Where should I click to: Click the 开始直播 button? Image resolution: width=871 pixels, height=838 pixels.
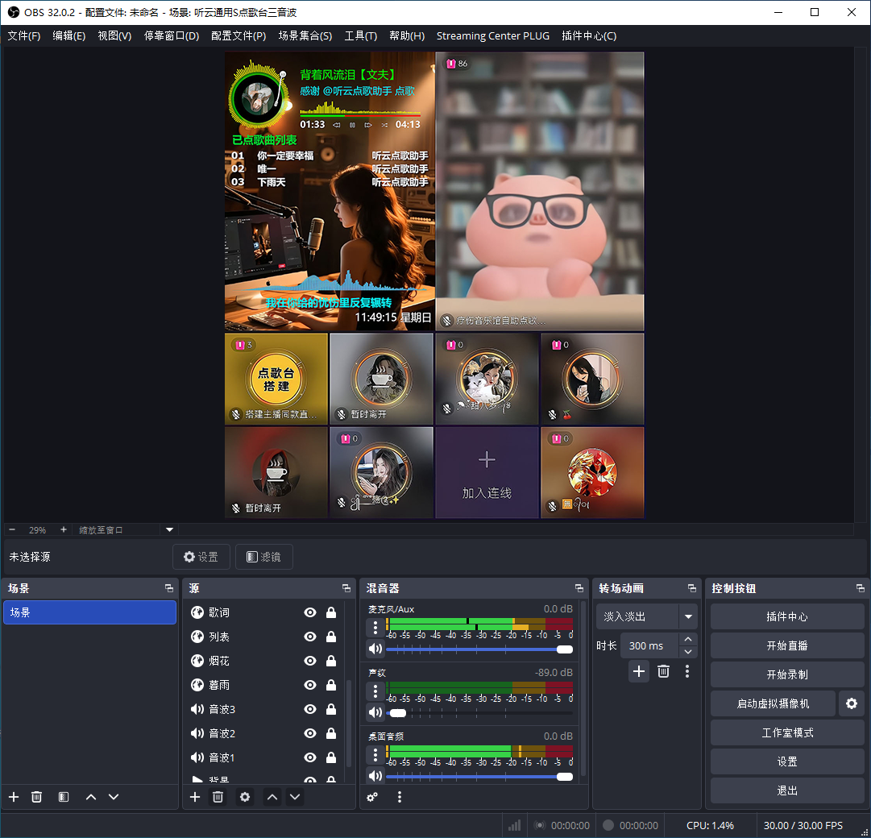pyautogui.click(x=786, y=645)
